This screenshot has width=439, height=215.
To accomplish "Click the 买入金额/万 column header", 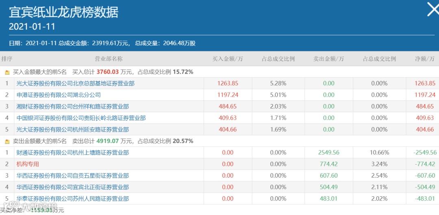I will (x=228, y=59).
